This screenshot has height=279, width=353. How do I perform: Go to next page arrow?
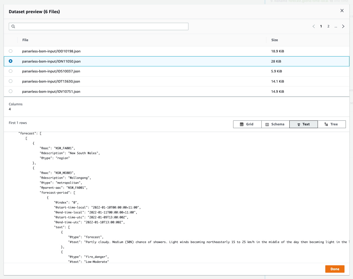pyautogui.click(x=343, y=26)
